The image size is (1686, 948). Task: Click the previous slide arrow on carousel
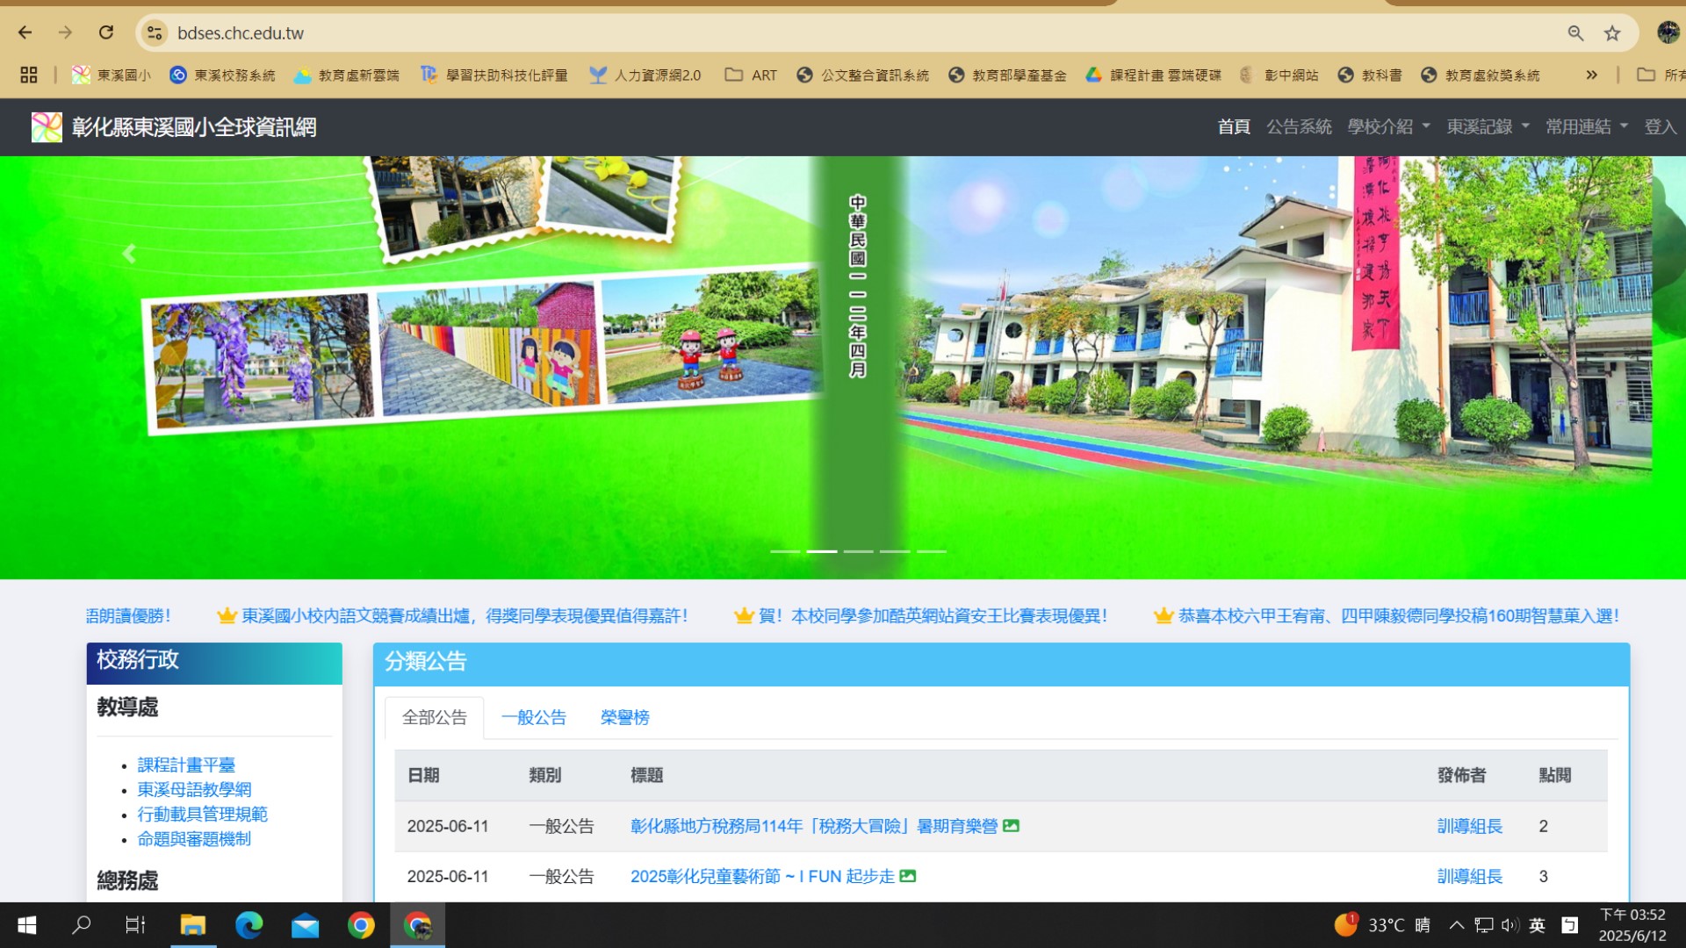point(129,255)
